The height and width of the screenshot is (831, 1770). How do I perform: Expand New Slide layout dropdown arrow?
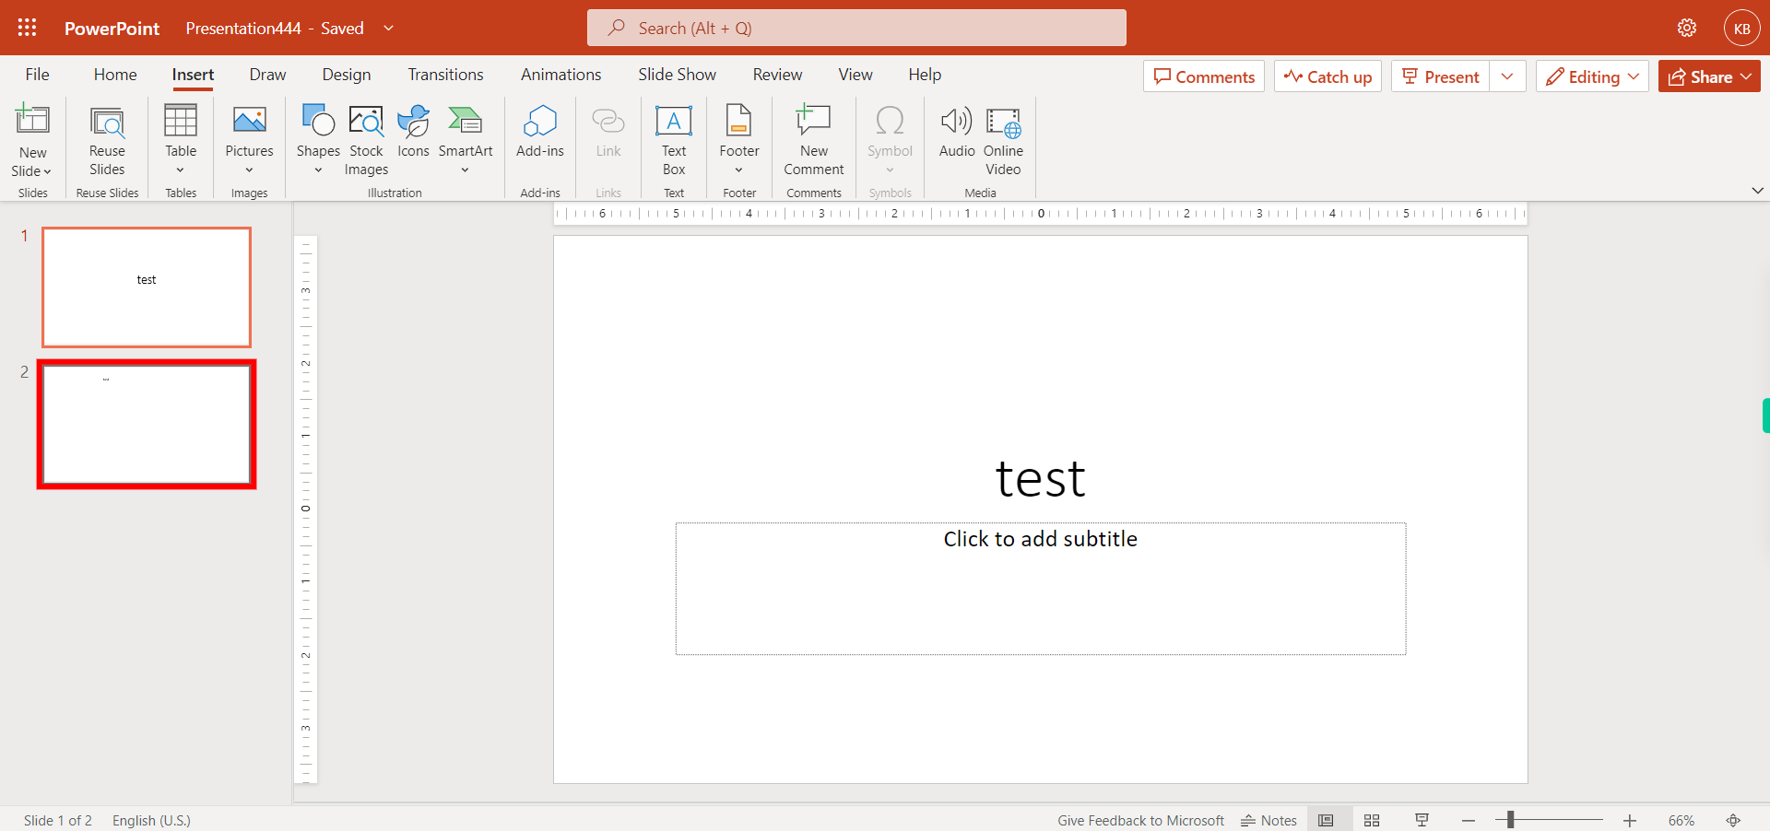coord(47,171)
